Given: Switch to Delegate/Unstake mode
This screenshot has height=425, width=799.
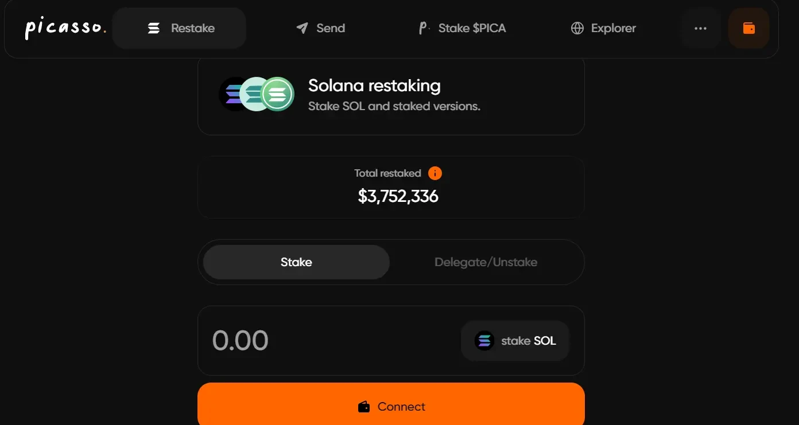Looking at the screenshot, I should [x=486, y=262].
